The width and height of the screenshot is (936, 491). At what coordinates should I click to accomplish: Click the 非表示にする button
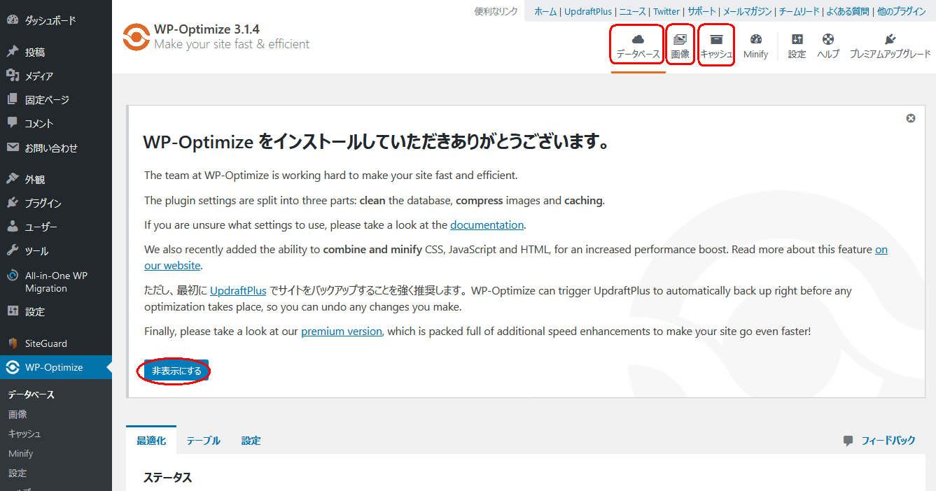click(176, 371)
